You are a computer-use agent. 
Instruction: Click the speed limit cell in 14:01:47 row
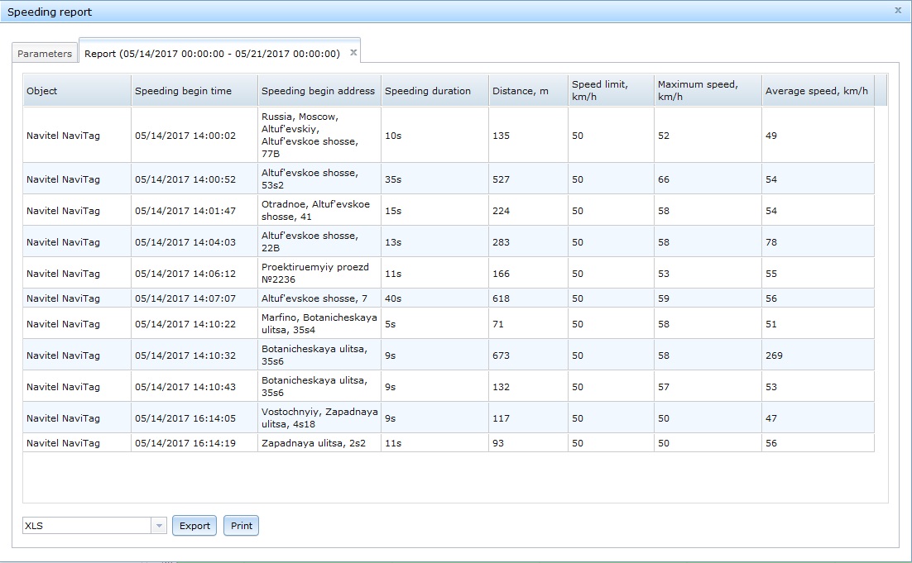(611, 211)
